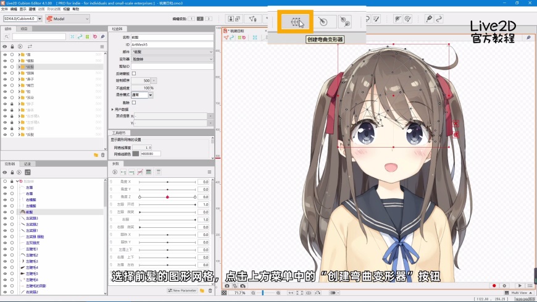Click the Create Rotation Deformer button
The width and height of the screenshot is (537, 302).
[323, 22]
